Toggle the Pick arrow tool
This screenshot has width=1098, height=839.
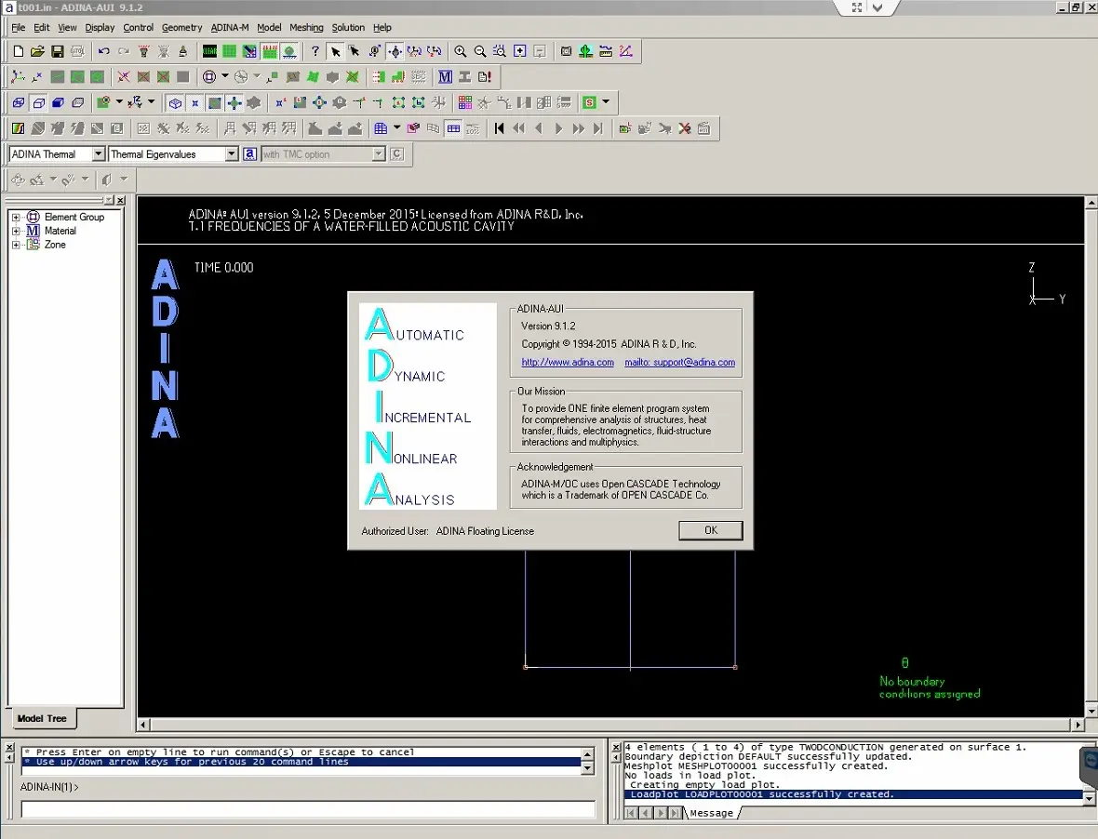tap(335, 51)
